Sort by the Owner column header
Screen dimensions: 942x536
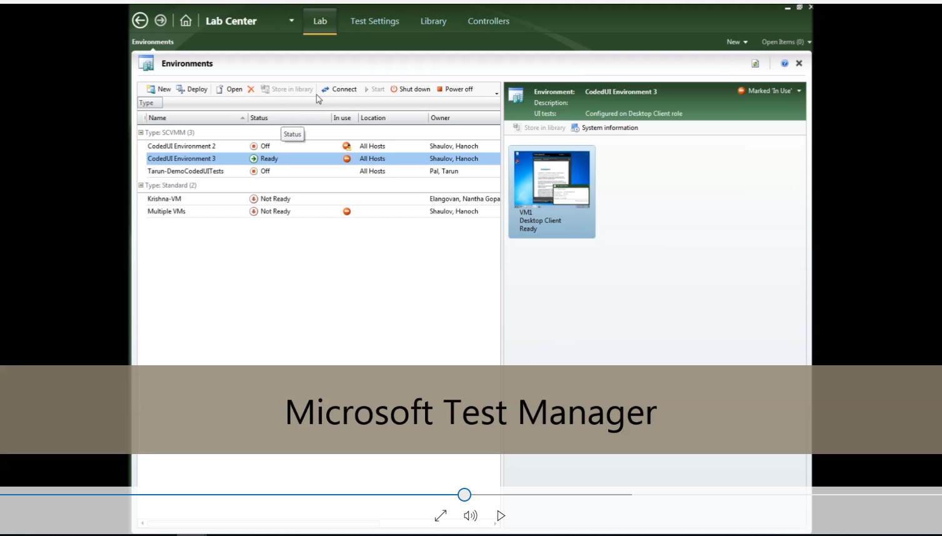(x=464, y=118)
